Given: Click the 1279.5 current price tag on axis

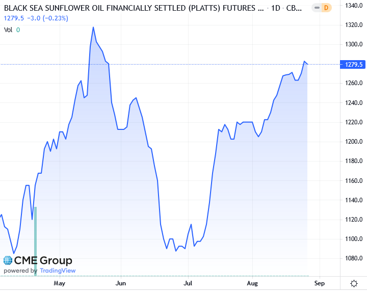Looking at the screenshot, I should coord(354,64).
